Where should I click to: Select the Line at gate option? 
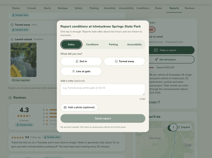(81, 71)
